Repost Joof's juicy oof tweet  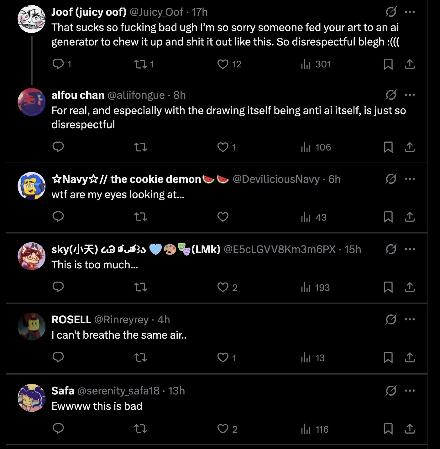pos(140,64)
